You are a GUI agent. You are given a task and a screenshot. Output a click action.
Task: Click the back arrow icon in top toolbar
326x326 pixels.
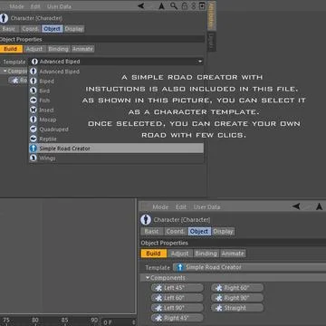(x=141, y=5)
